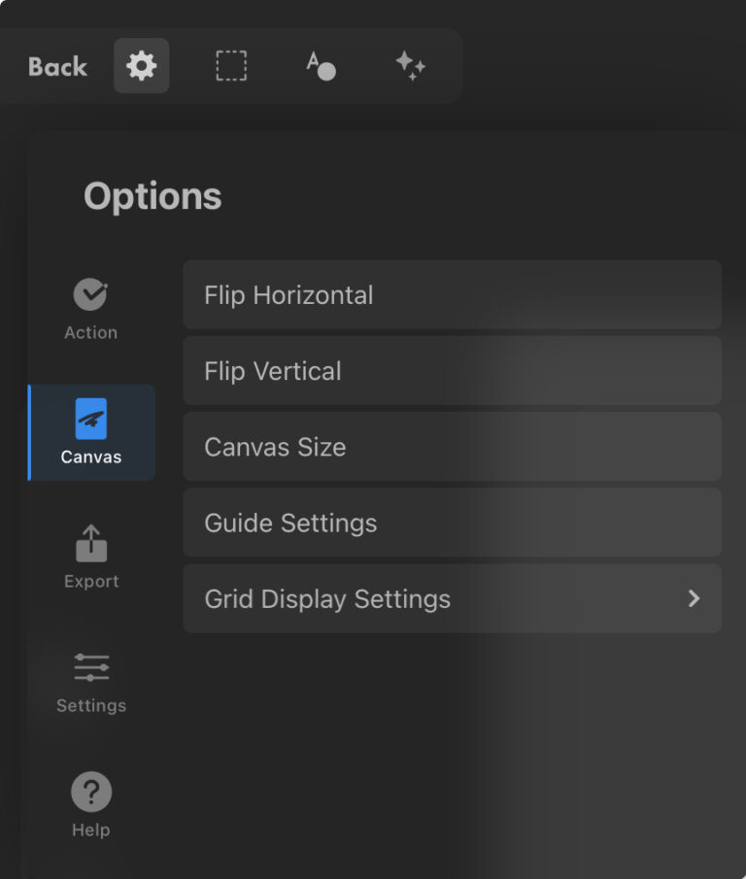Image resolution: width=746 pixels, height=879 pixels.
Task: Select the dashed selection marquee icon
Action: (231, 66)
